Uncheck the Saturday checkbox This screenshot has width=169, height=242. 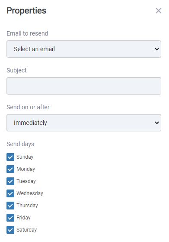click(x=10, y=230)
